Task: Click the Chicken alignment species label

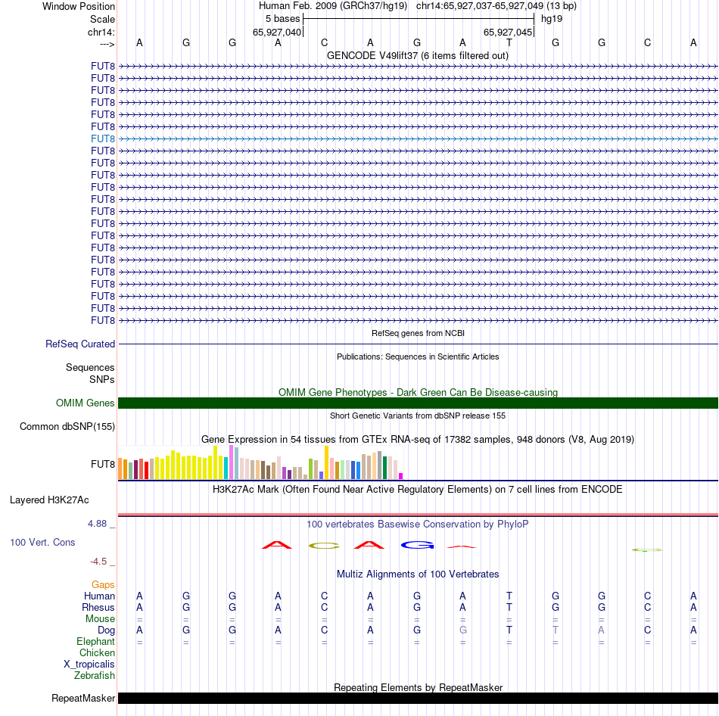Action: pos(97,652)
